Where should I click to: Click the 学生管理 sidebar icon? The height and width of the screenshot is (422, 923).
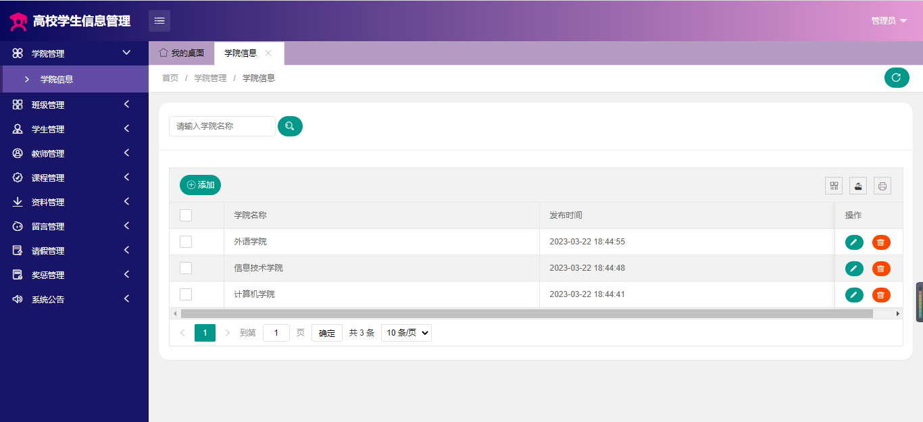(18, 129)
